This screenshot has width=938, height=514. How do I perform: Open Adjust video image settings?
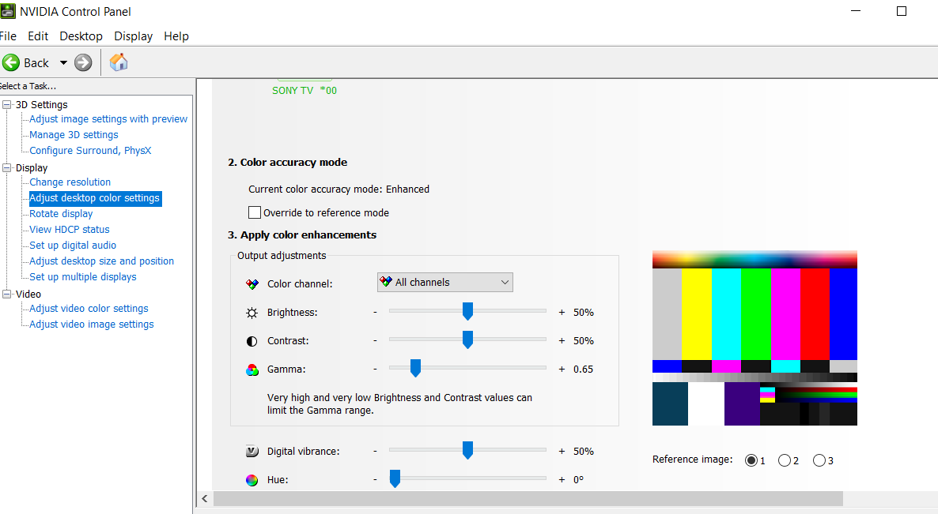pyautogui.click(x=92, y=325)
